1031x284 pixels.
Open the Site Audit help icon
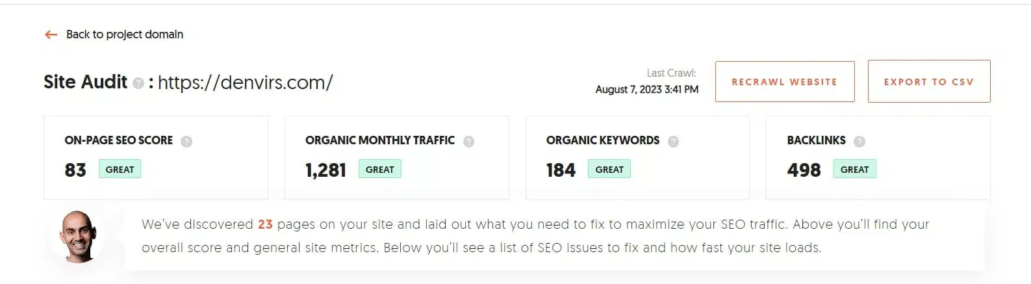coord(138,83)
